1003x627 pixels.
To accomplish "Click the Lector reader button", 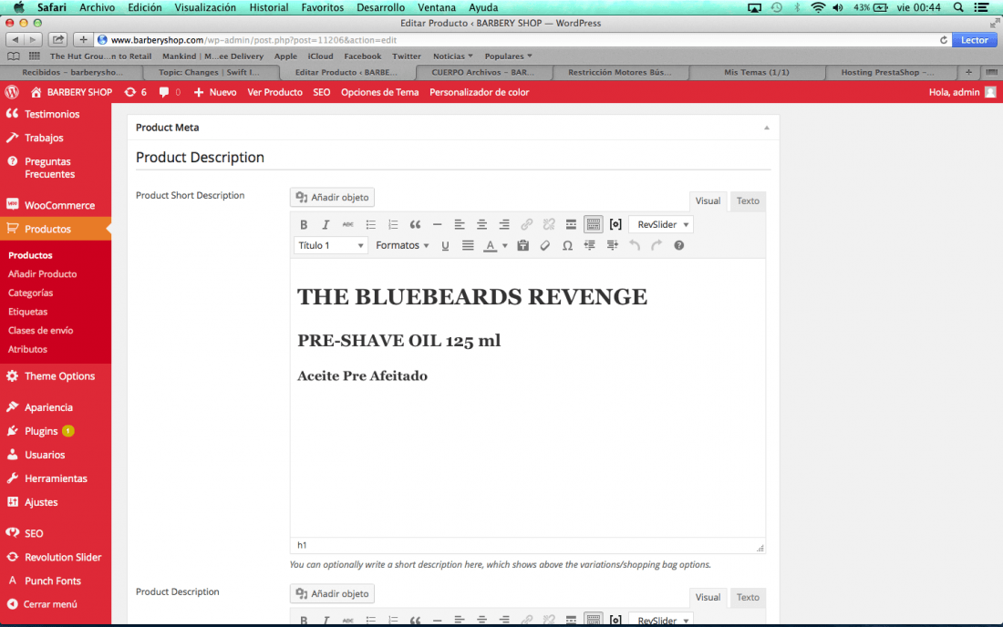I will [x=974, y=39].
